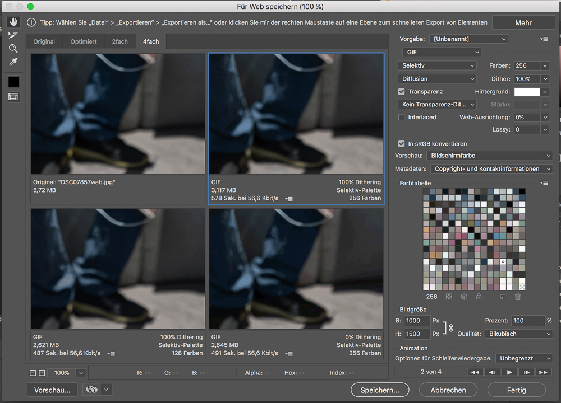Toggle slices visibility icon
Screen dimensions: 561x403
[13, 97]
